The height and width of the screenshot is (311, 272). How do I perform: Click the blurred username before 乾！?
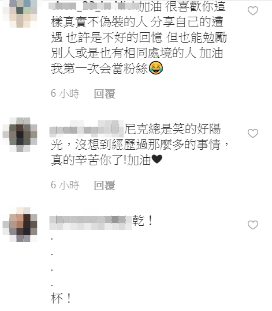tap(91, 222)
